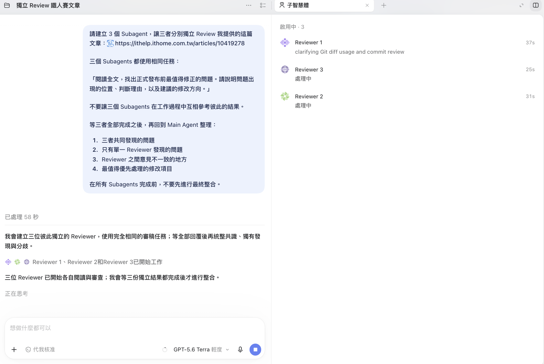Click the Reviewer 3 globe avatar icon
This screenshot has height=364, width=544.
[x=285, y=69]
